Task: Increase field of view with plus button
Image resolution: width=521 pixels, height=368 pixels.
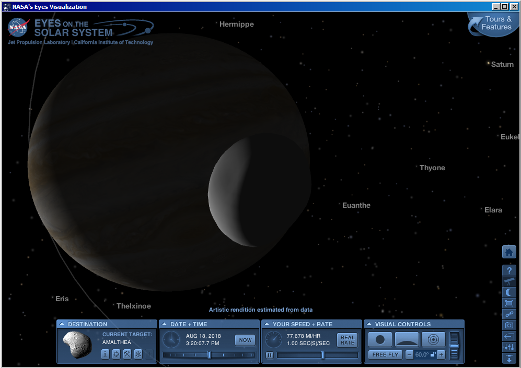Action: pos(441,355)
